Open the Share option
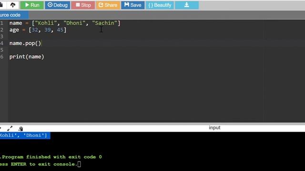This screenshot has height=171, width=305. pos(108,5)
